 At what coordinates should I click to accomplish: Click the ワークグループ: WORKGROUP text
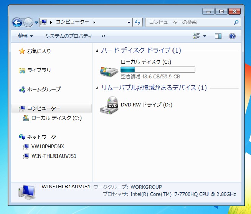coord(127,187)
